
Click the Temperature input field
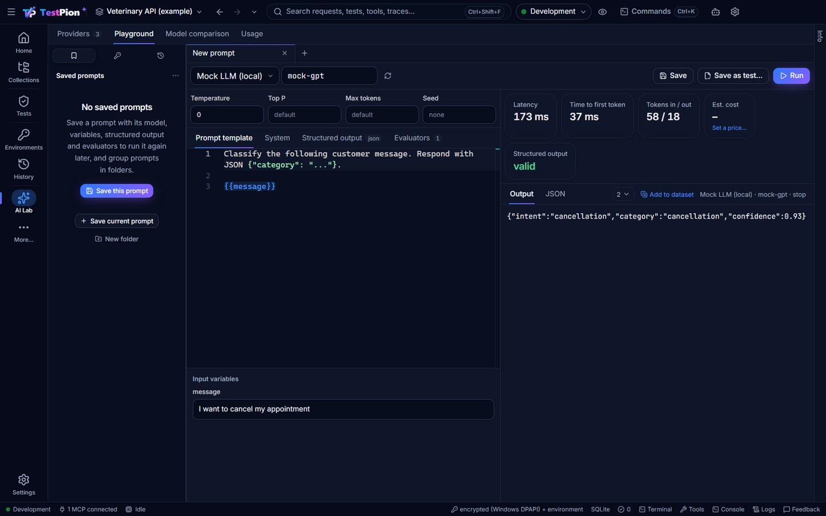[x=227, y=115]
